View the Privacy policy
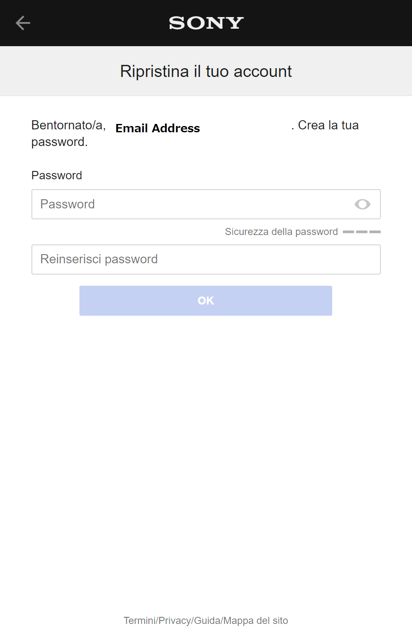Viewport: 412px width, 631px height. 174,620
